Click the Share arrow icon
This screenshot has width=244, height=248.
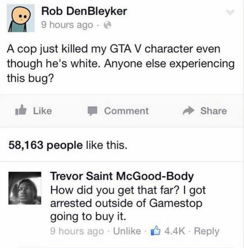[188, 111]
